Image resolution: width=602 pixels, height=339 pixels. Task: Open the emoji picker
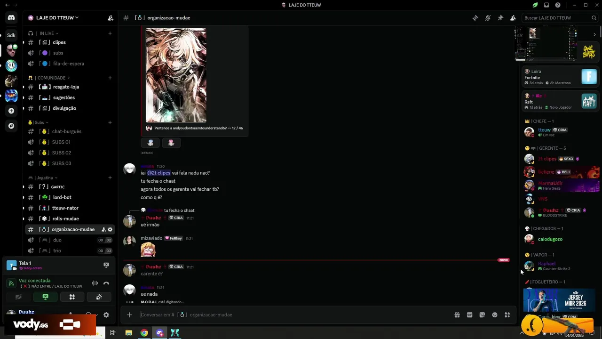point(495,315)
